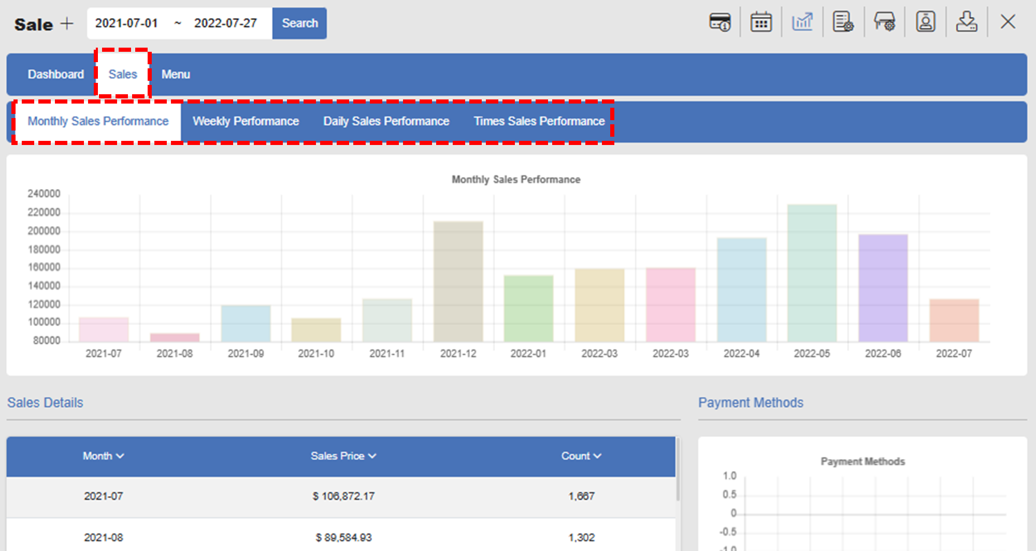Open the payment card info icon
Image resolution: width=1036 pixels, height=551 pixels.
720,22
